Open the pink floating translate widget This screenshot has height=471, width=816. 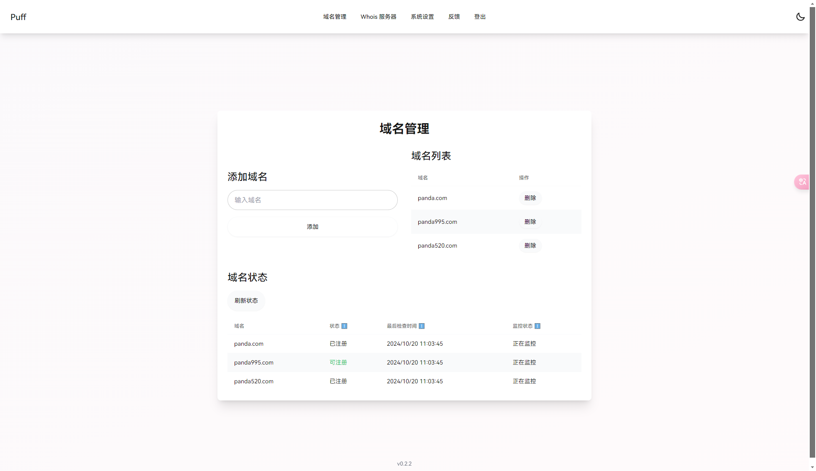click(802, 182)
